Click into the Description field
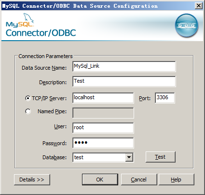 124,81
